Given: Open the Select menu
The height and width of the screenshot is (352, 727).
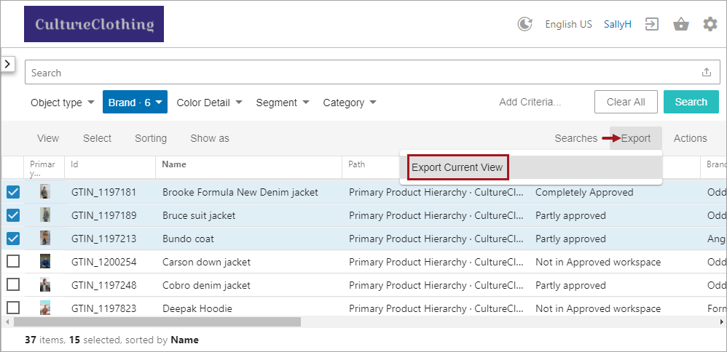Looking at the screenshot, I should pos(98,138).
